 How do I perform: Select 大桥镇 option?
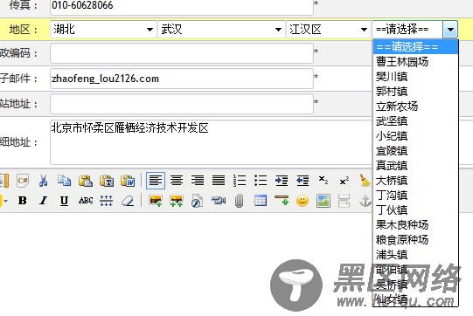pos(415,181)
